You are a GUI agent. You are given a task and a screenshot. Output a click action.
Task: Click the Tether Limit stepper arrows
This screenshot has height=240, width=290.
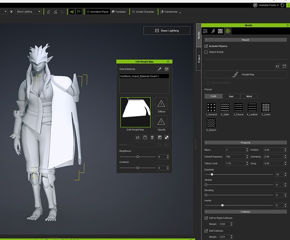[247, 163]
